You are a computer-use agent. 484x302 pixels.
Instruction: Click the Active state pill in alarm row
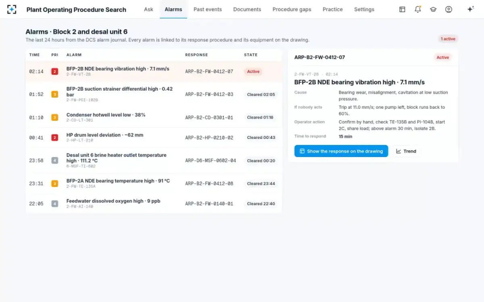click(x=253, y=72)
